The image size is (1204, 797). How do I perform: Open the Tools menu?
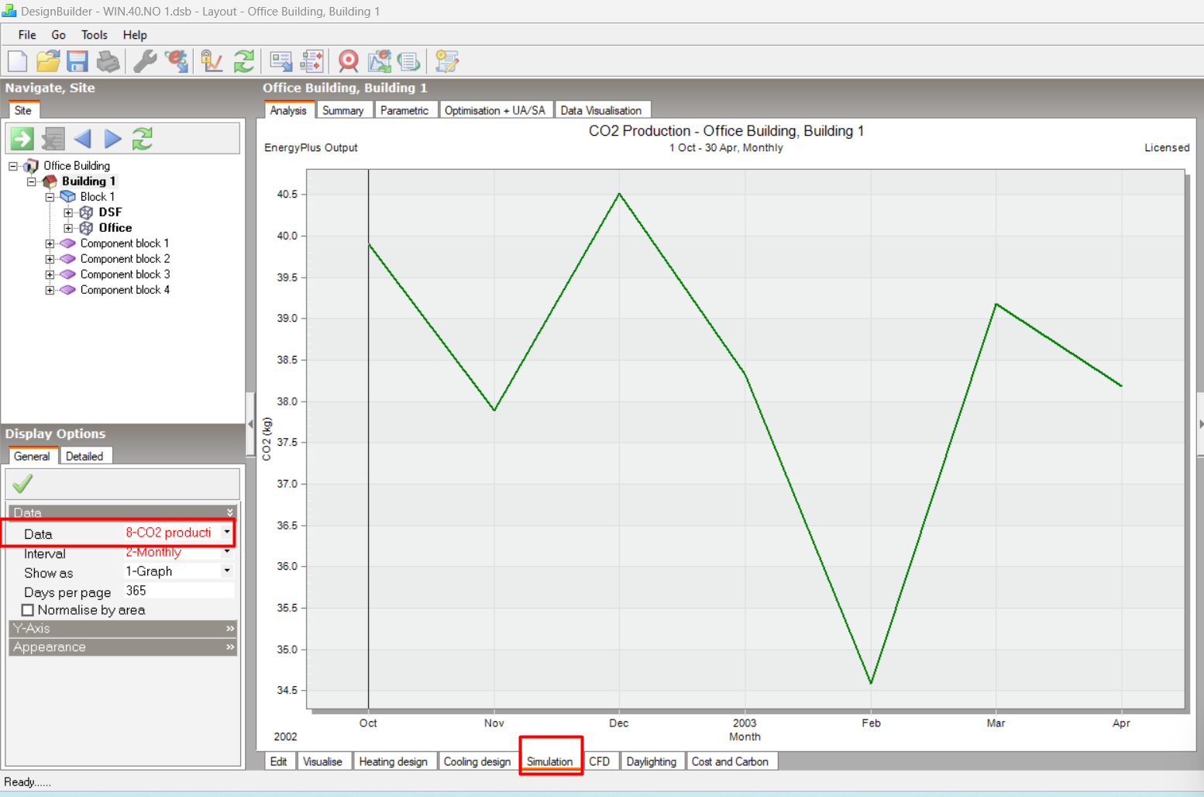[95, 35]
